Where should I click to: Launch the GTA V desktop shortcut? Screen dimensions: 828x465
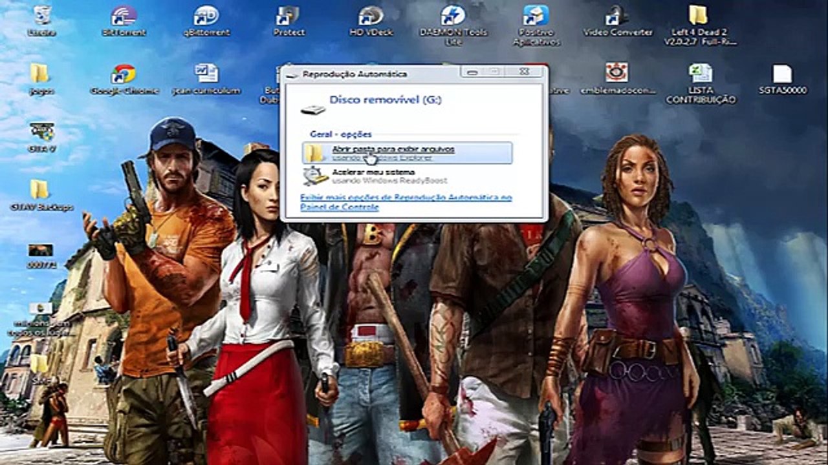coord(41,136)
